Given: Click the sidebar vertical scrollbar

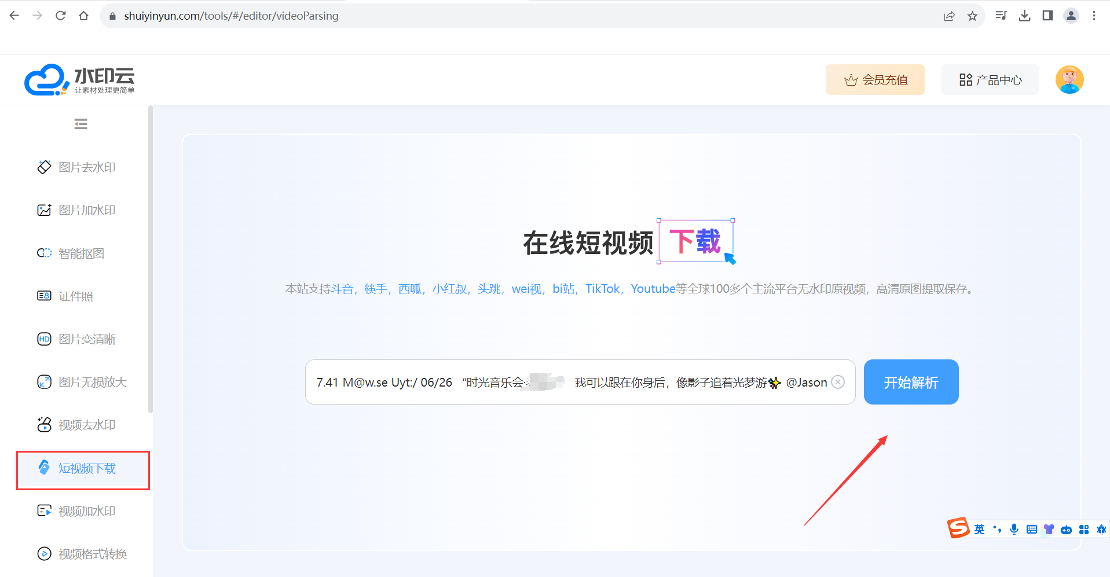Looking at the screenshot, I should click(151, 259).
